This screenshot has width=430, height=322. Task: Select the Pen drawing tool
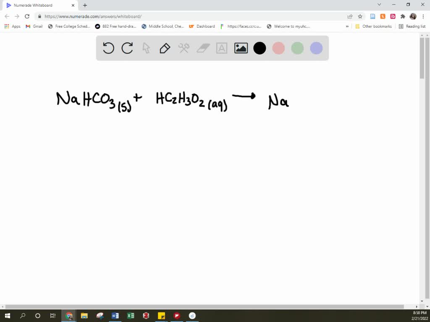tap(164, 48)
